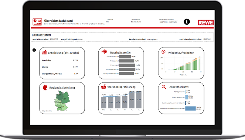245x140 pixels.
Task: Click the 22,0% household profile bar
Action: [127, 69]
